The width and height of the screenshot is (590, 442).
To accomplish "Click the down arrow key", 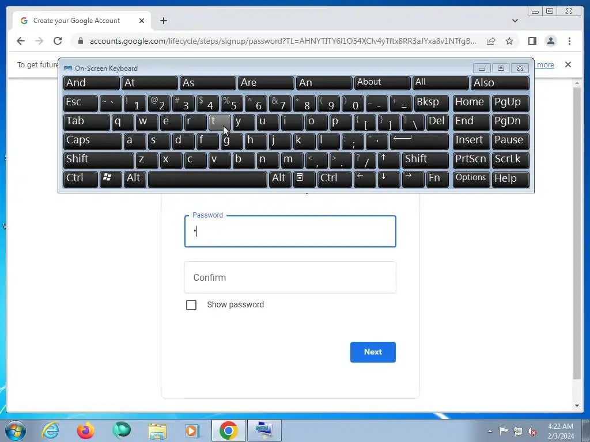I will point(389,179).
